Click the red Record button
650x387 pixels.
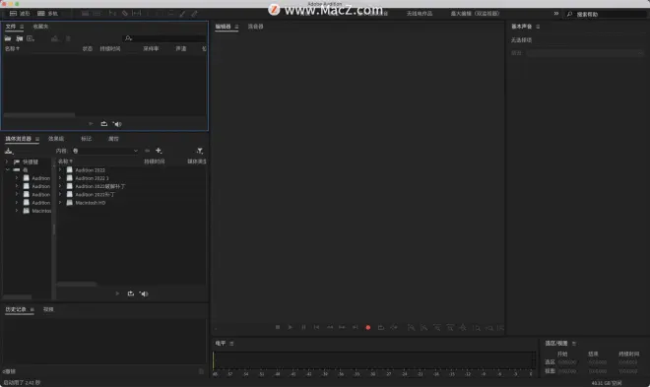[x=367, y=327]
